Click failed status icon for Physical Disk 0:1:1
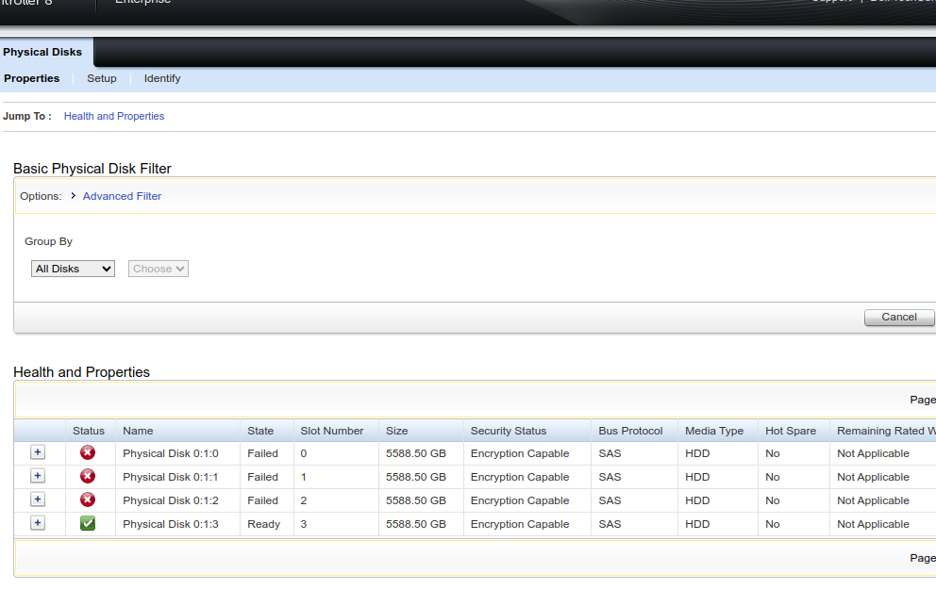 88,477
